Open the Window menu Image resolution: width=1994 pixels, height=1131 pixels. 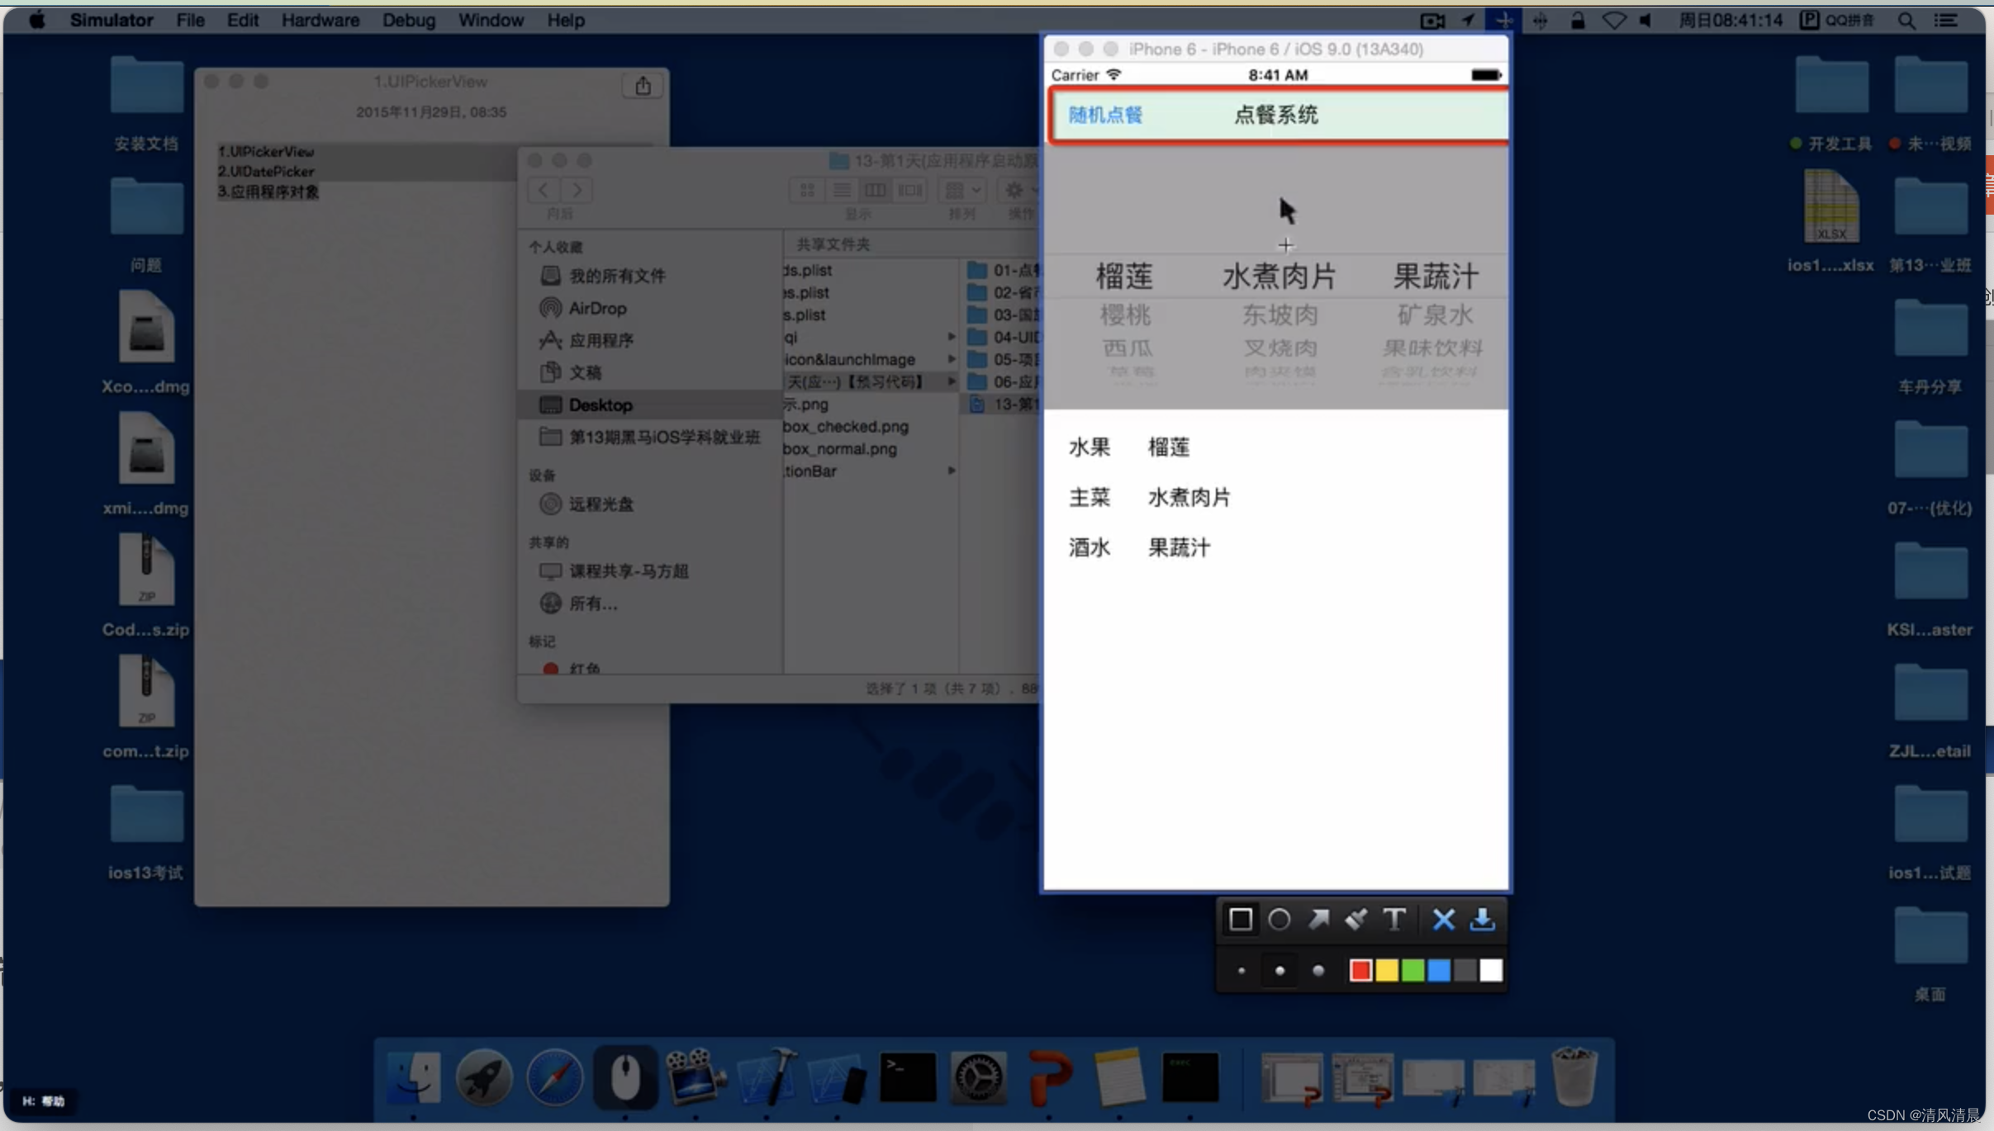[491, 20]
